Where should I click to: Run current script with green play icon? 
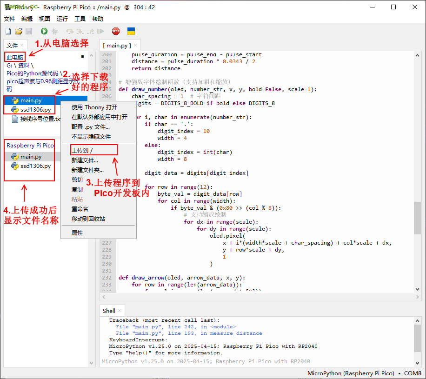coord(44,31)
